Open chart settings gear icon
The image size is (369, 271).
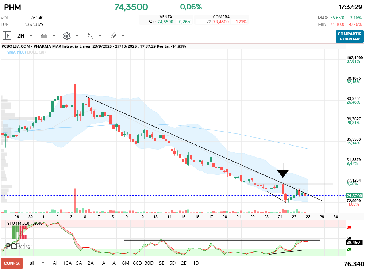tap(66, 36)
